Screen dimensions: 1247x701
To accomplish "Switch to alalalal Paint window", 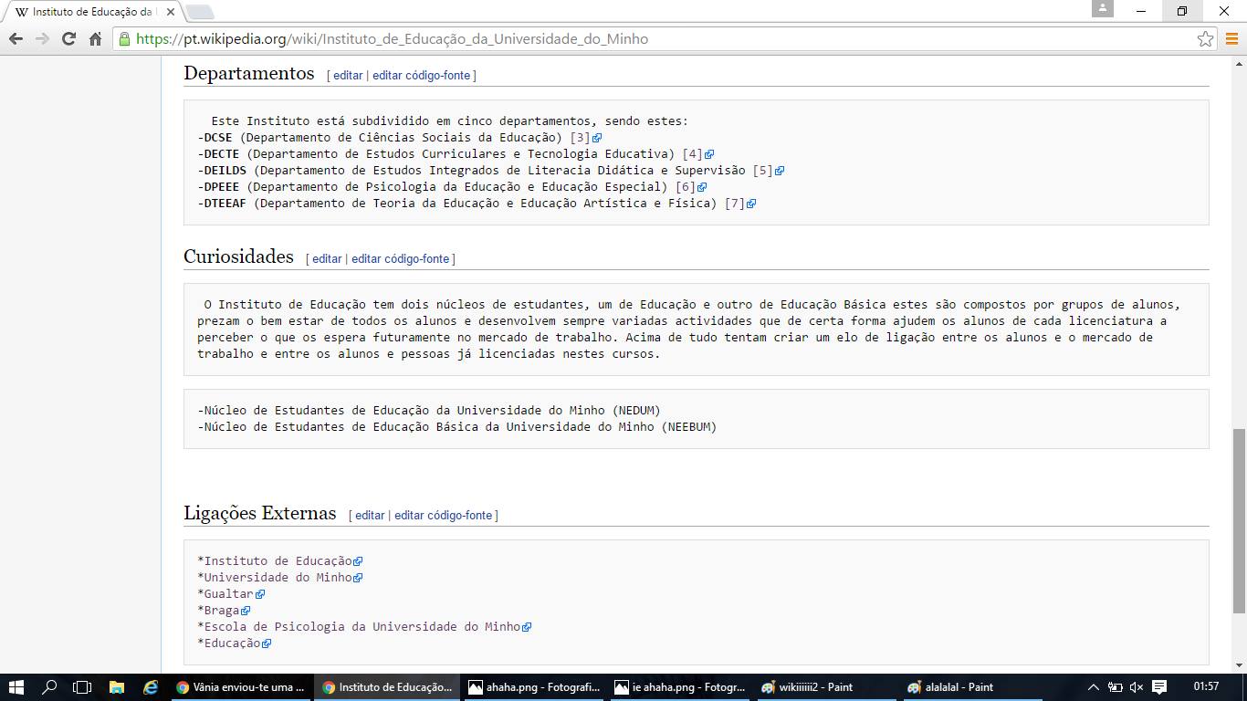I will click(x=971, y=687).
